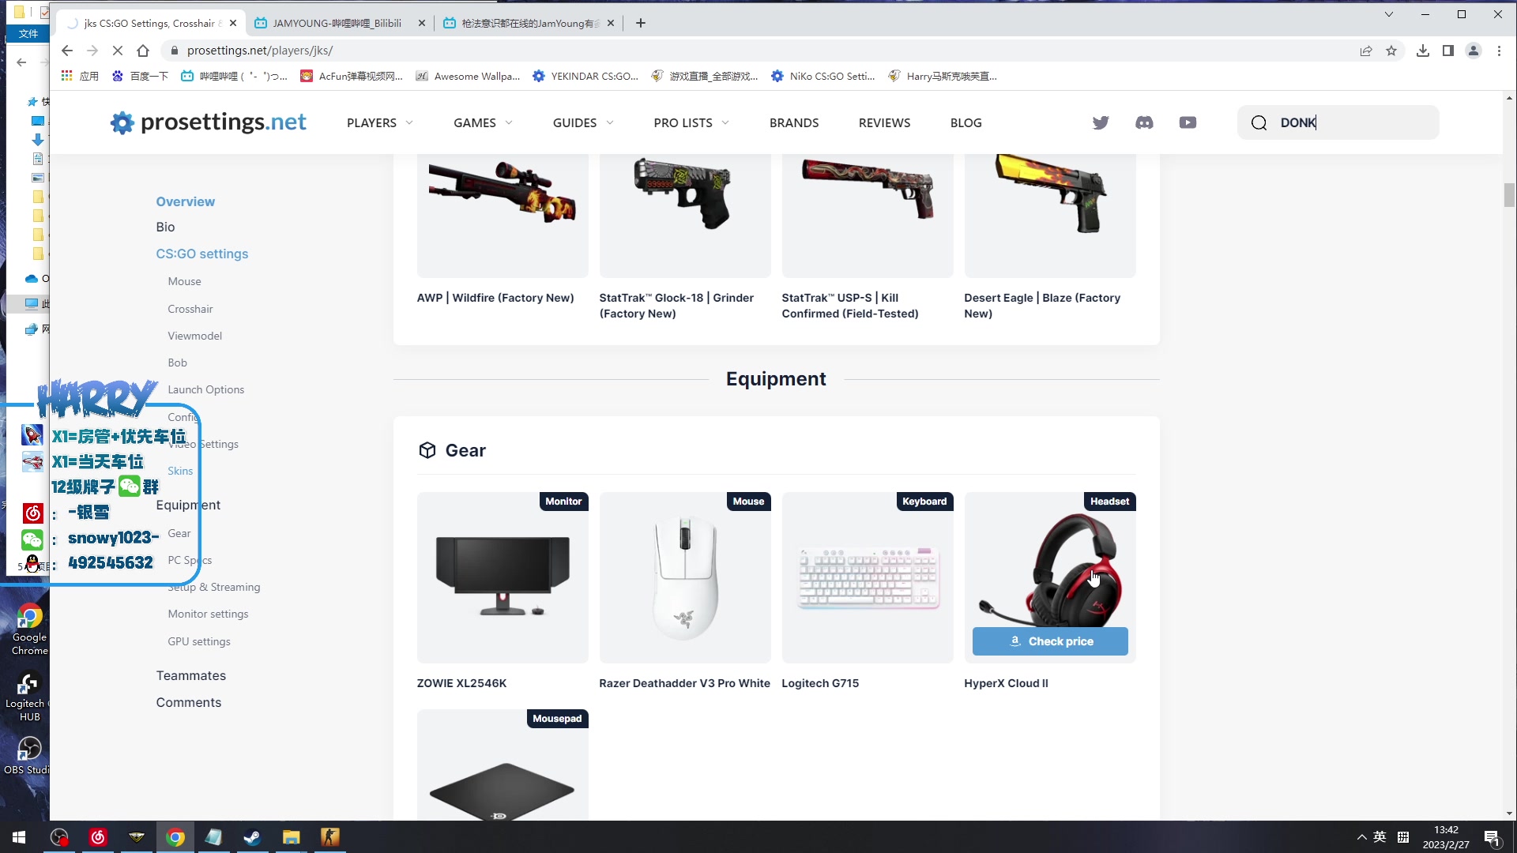Screen dimensions: 1517x853
Task: Open the REVIEWS menu item
Action: 884,122
